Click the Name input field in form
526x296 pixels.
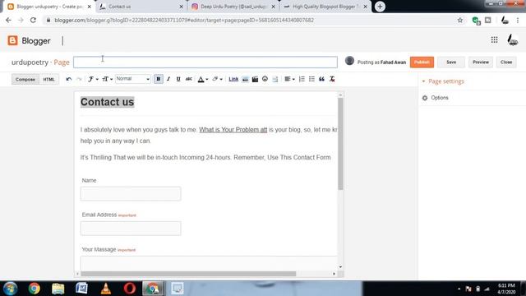131,194
